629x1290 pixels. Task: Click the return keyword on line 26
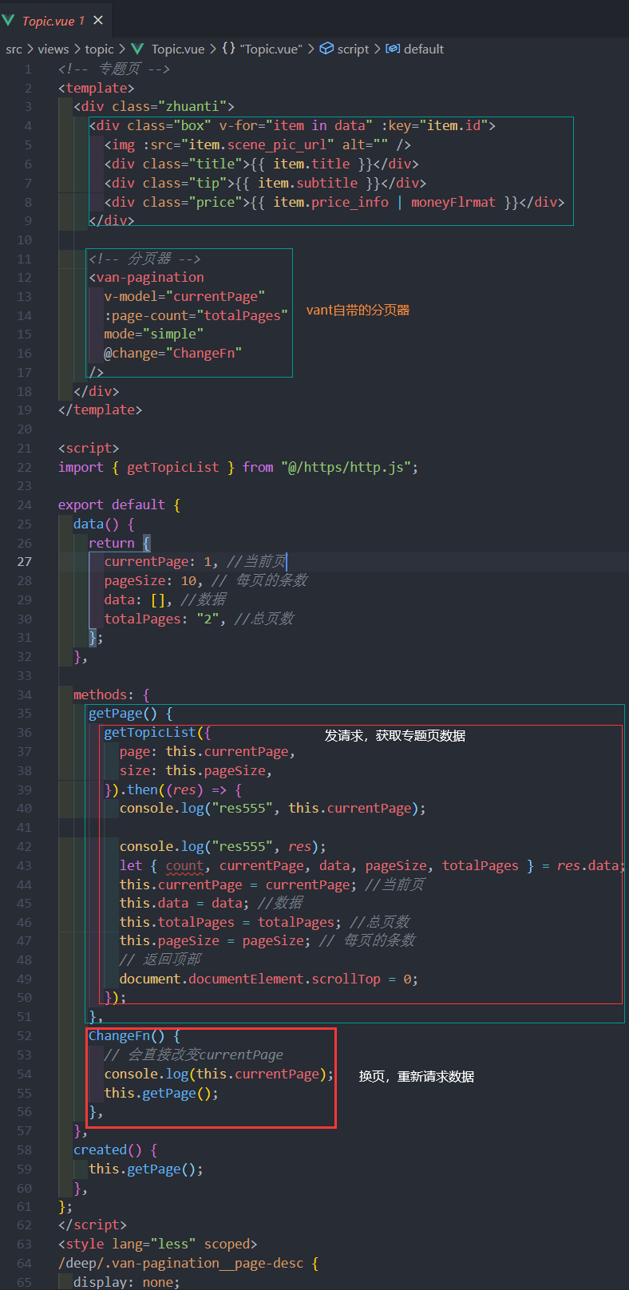(x=112, y=544)
